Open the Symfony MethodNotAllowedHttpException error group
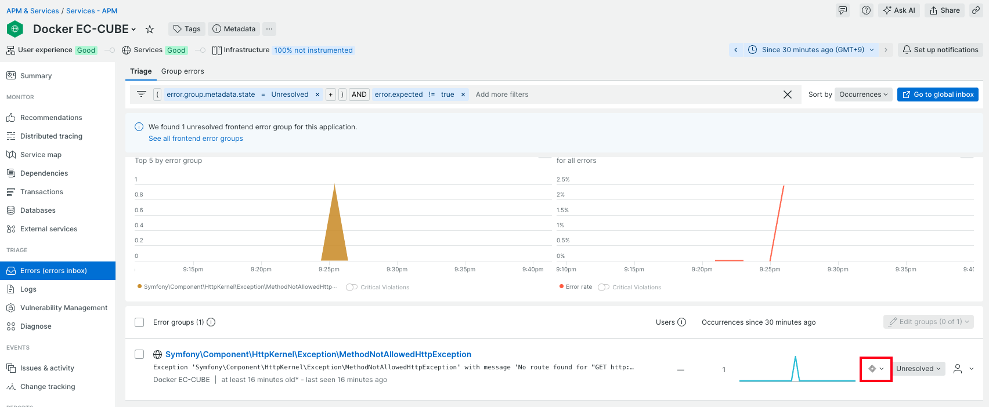This screenshot has height=407, width=989. tap(318, 354)
